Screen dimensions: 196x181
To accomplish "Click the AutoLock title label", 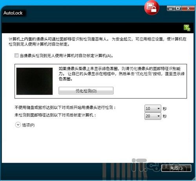I will tap(13, 13).
